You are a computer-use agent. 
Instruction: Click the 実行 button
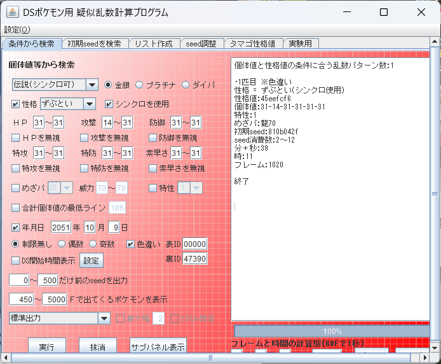[47, 346]
